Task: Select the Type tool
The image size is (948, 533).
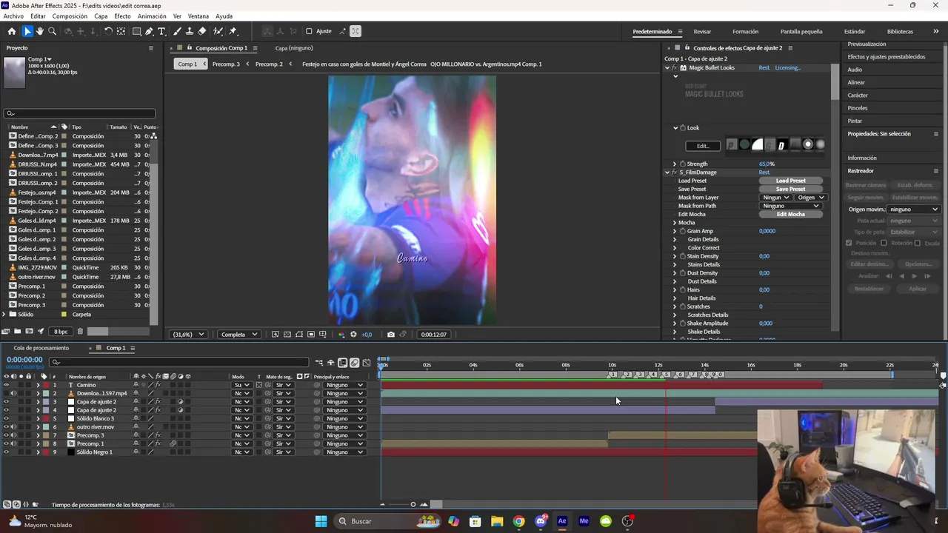Action: tap(161, 31)
